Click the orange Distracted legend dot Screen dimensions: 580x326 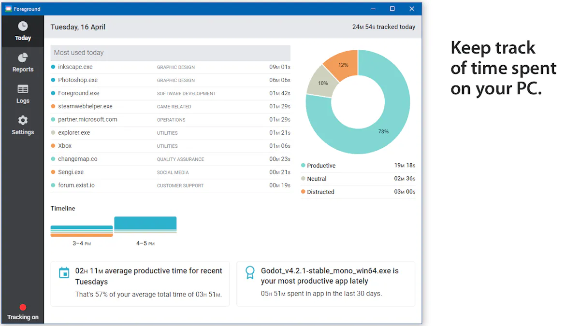[303, 192]
